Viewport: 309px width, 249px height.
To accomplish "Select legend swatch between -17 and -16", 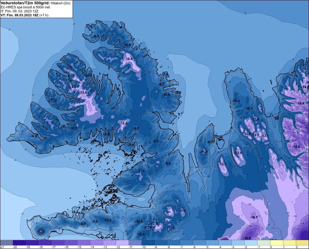I will tap(58, 243).
